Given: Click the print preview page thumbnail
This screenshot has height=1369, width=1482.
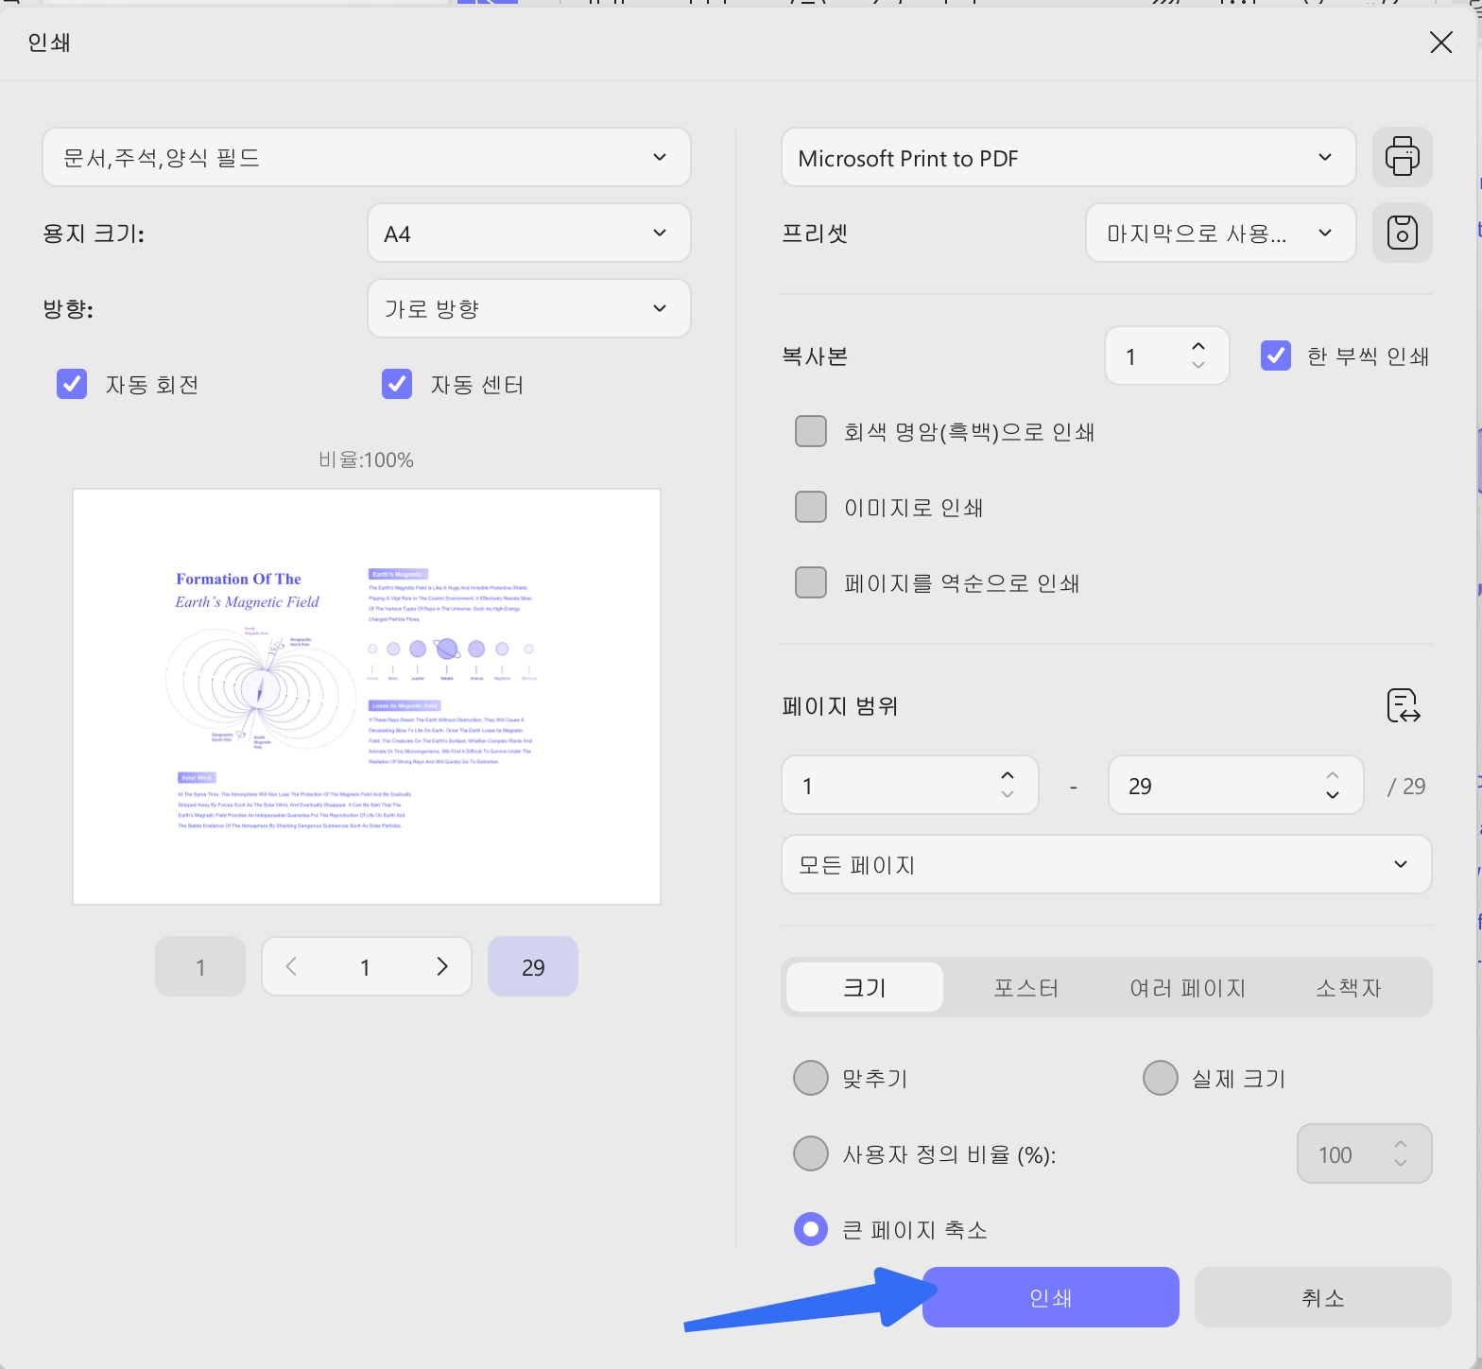Looking at the screenshot, I should tap(367, 697).
